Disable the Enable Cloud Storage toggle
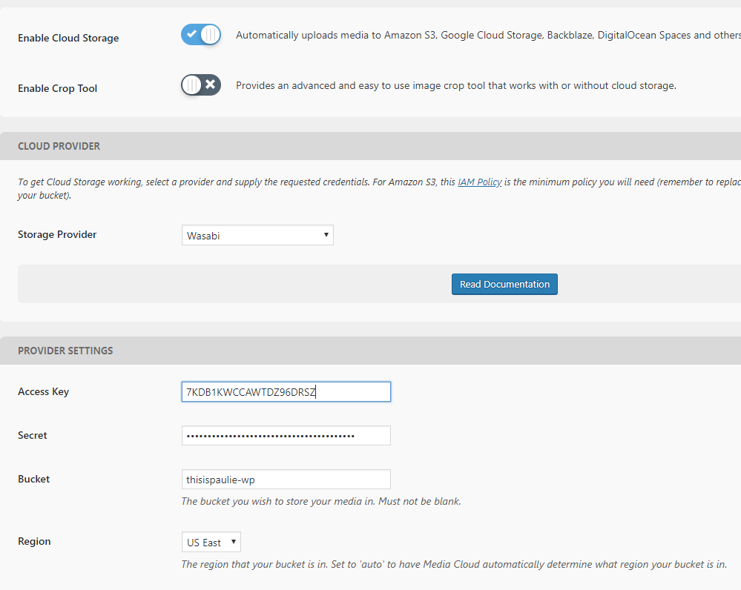 click(201, 35)
